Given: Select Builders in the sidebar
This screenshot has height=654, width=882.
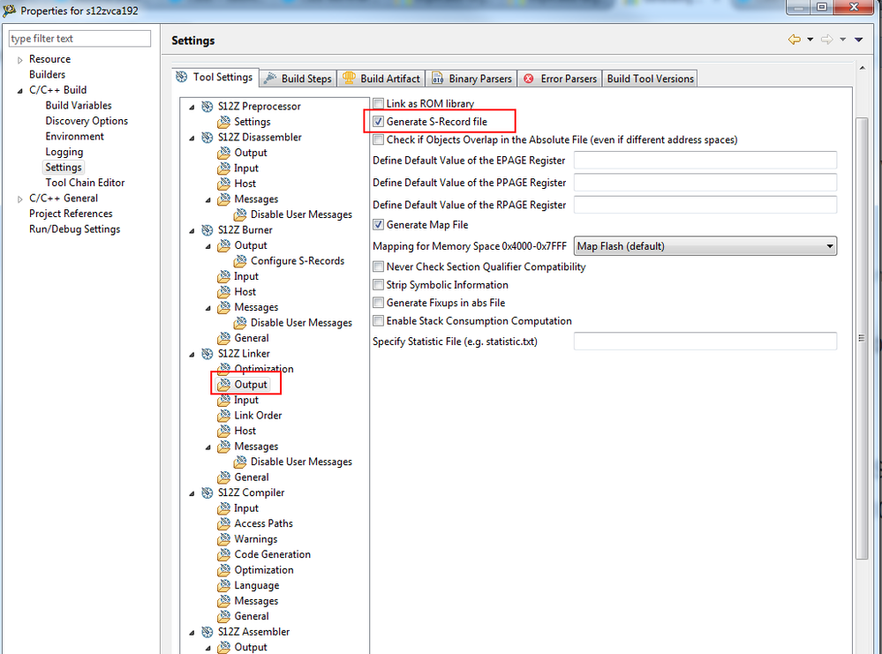Looking at the screenshot, I should coord(48,74).
